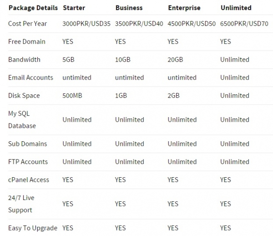The image size is (273, 236).
Task: Click the Starter column header
Action: pyautogui.click(x=74, y=8)
